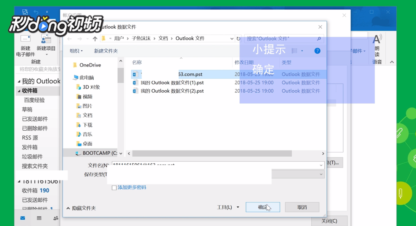Collapse folders via 隐藏文件夹
The image size is (416, 226).
tap(81, 208)
